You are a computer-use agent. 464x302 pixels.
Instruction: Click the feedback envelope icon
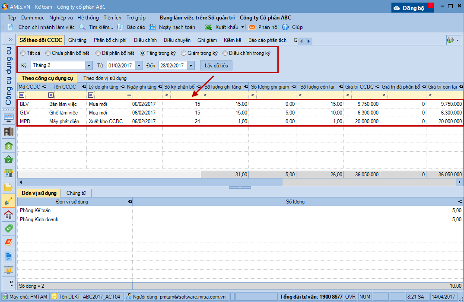click(252, 27)
